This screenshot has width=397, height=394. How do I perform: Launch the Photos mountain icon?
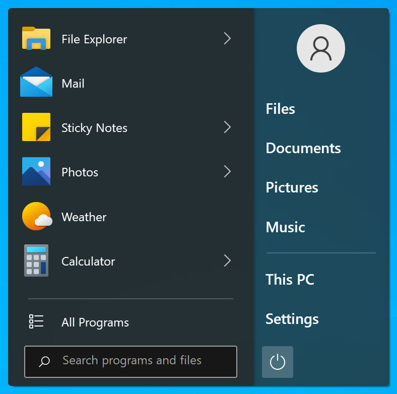coord(36,171)
